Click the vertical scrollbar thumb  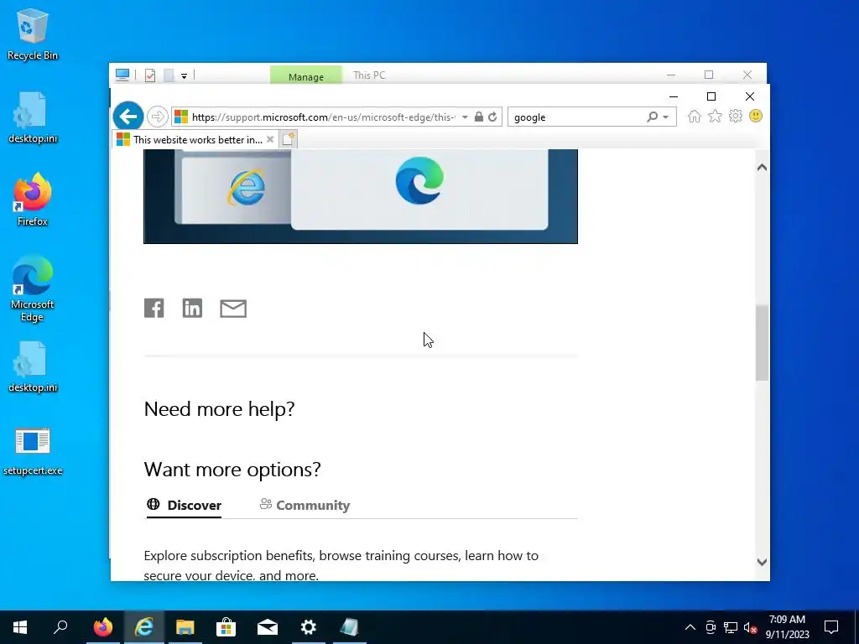coord(762,343)
